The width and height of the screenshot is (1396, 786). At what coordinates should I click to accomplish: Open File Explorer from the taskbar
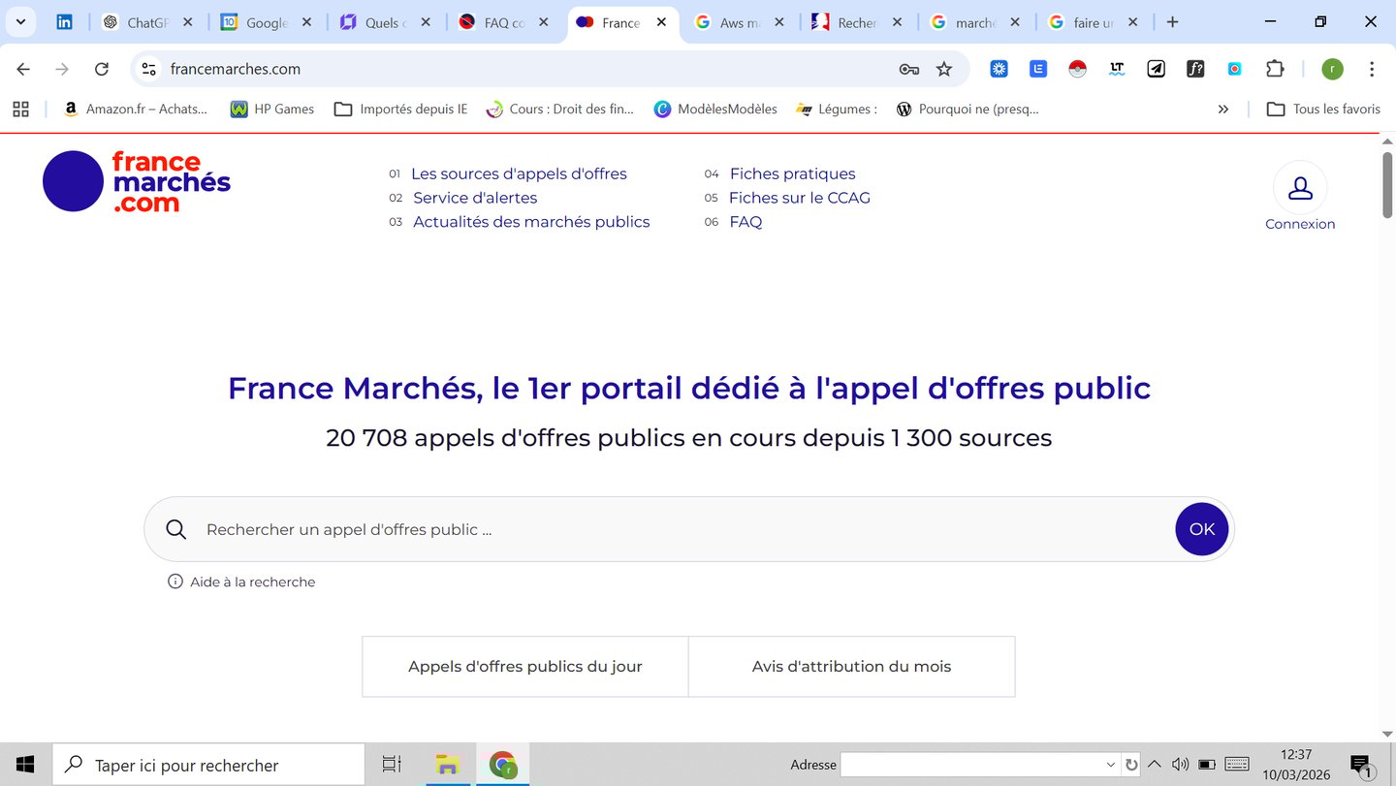(x=446, y=765)
